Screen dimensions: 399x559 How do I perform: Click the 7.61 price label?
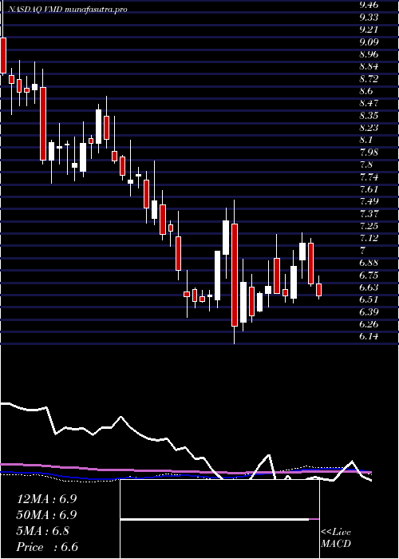(369, 189)
